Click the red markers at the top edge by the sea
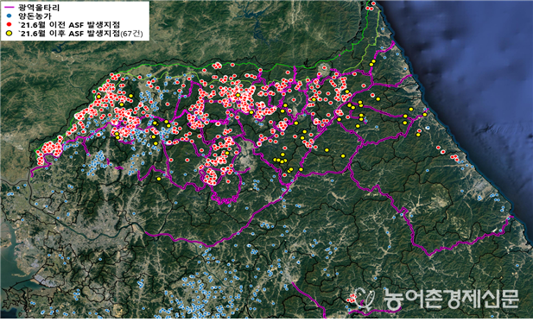533x322 pixels. [371, 4]
